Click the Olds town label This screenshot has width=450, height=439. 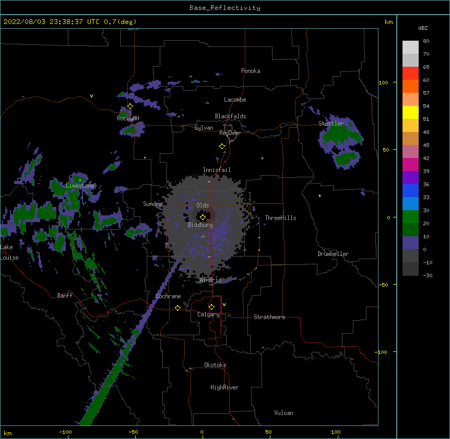pos(203,205)
